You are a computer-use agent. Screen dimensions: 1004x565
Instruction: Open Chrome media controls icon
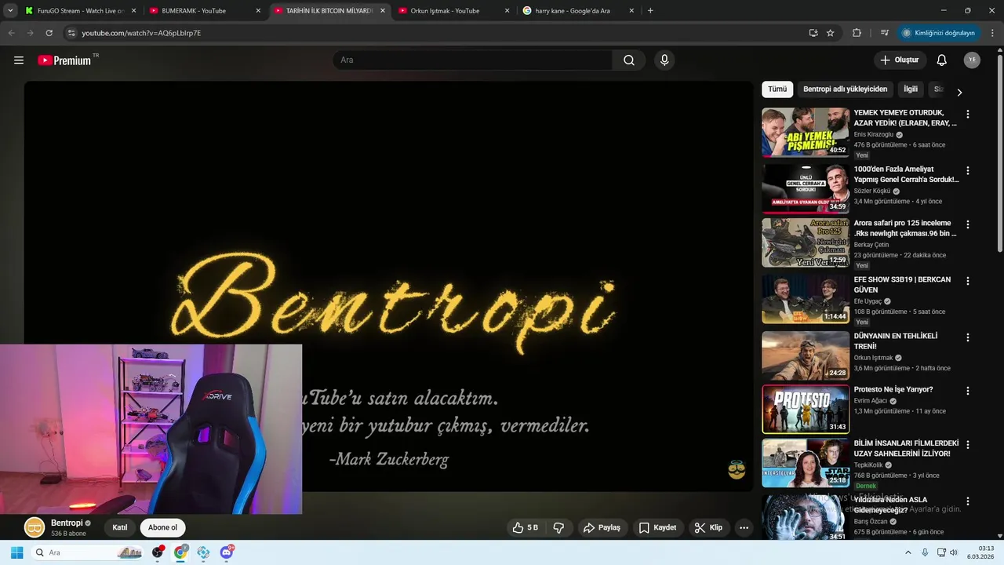885,33
